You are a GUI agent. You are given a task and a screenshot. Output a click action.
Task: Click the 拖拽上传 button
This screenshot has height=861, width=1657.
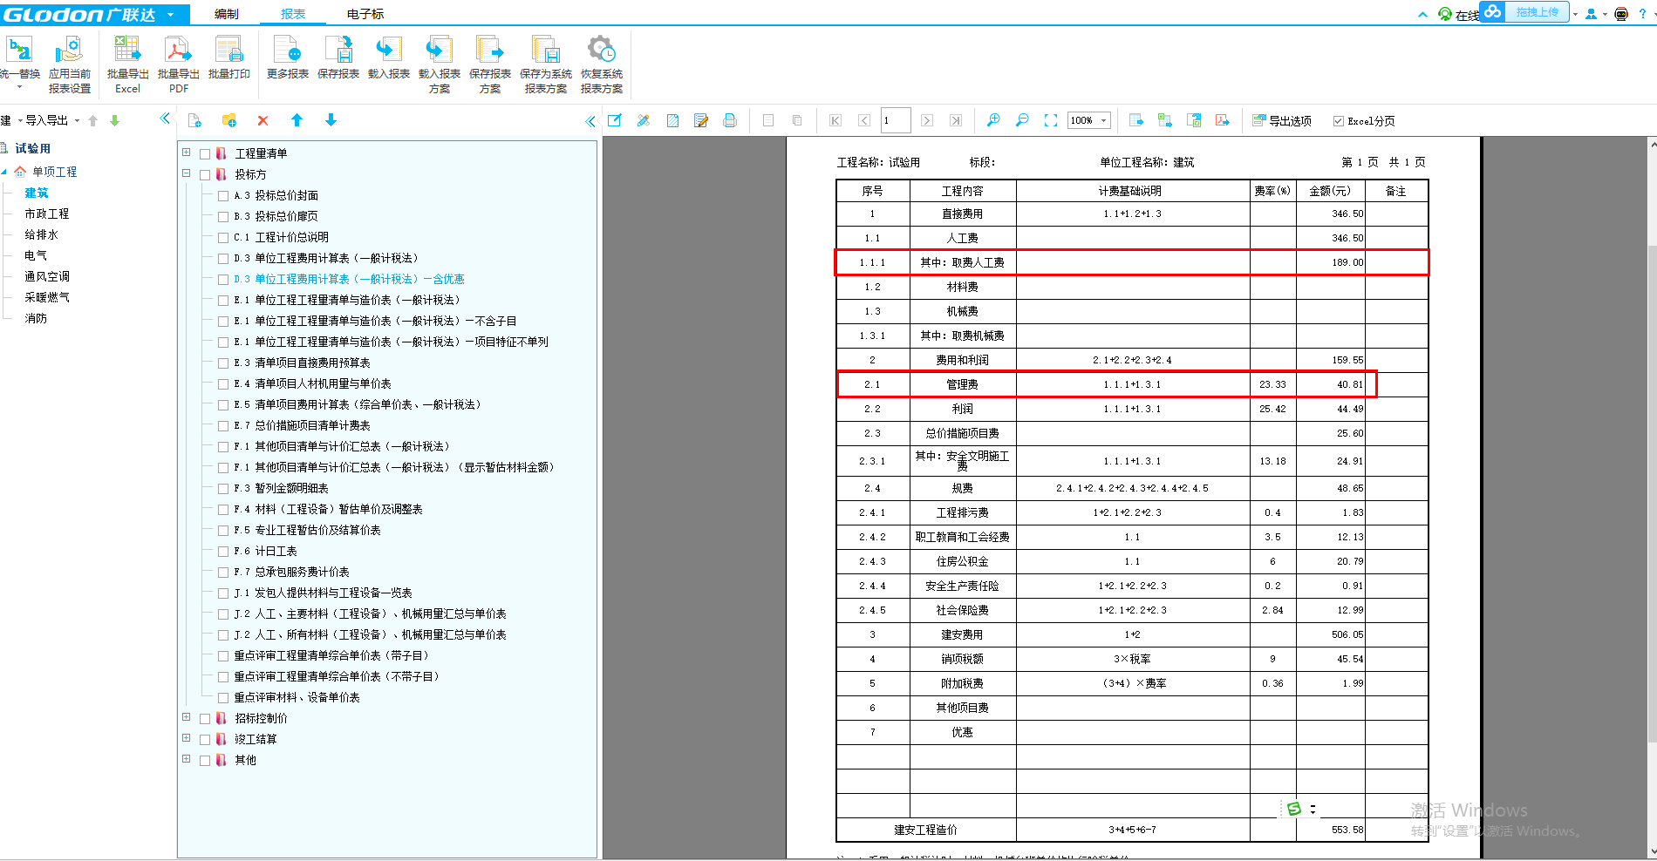coord(1537,12)
